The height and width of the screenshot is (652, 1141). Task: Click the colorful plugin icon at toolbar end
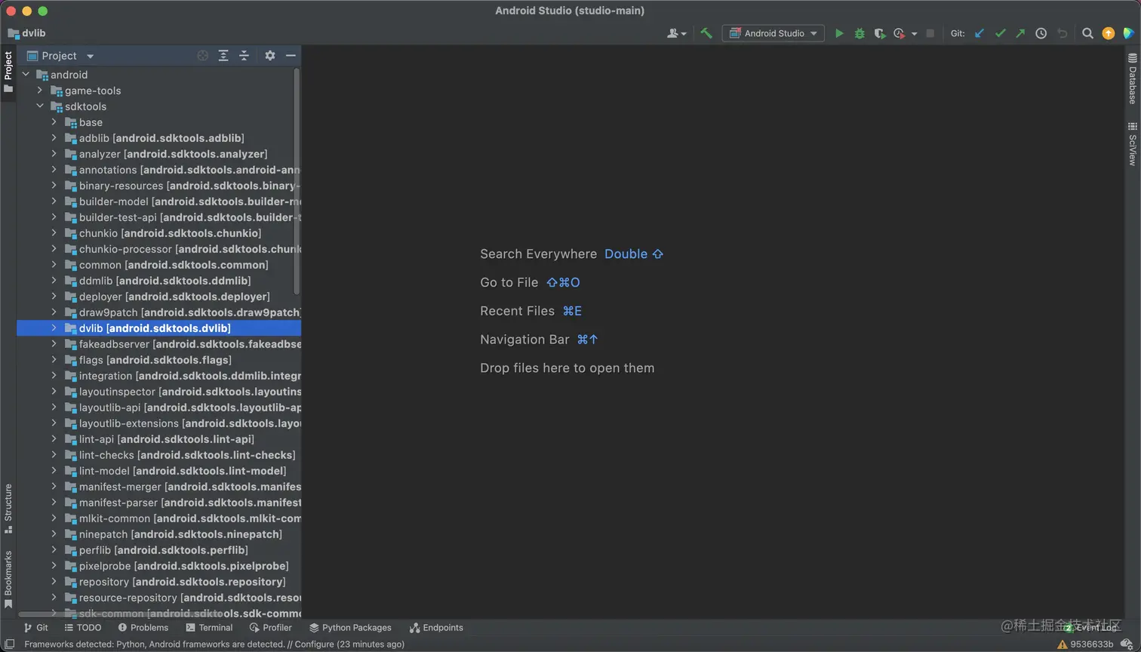tap(1129, 33)
